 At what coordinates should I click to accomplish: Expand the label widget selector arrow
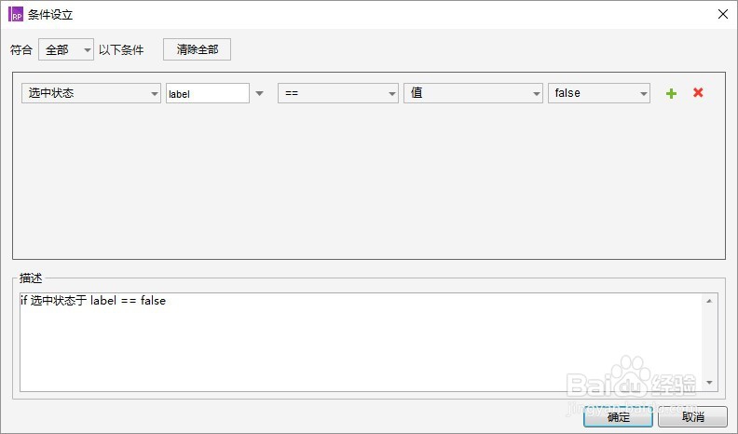[x=259, y=93]
